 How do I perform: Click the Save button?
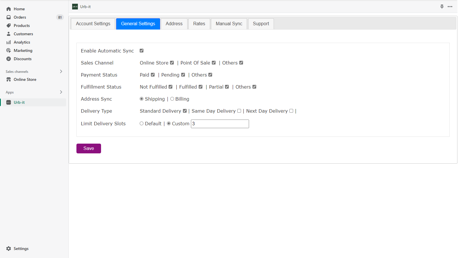click(88, 148)
